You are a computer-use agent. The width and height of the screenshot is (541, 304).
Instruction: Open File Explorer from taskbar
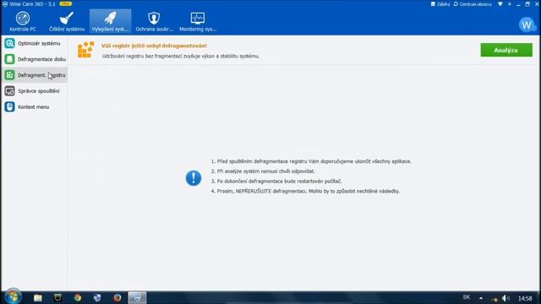pyautogui.click(x=37, y=297)
